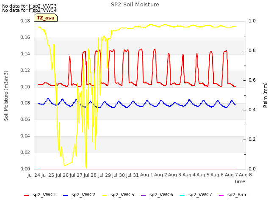
Task: Click the Aug 8 x-axis tick label
Action: point(246,175)
